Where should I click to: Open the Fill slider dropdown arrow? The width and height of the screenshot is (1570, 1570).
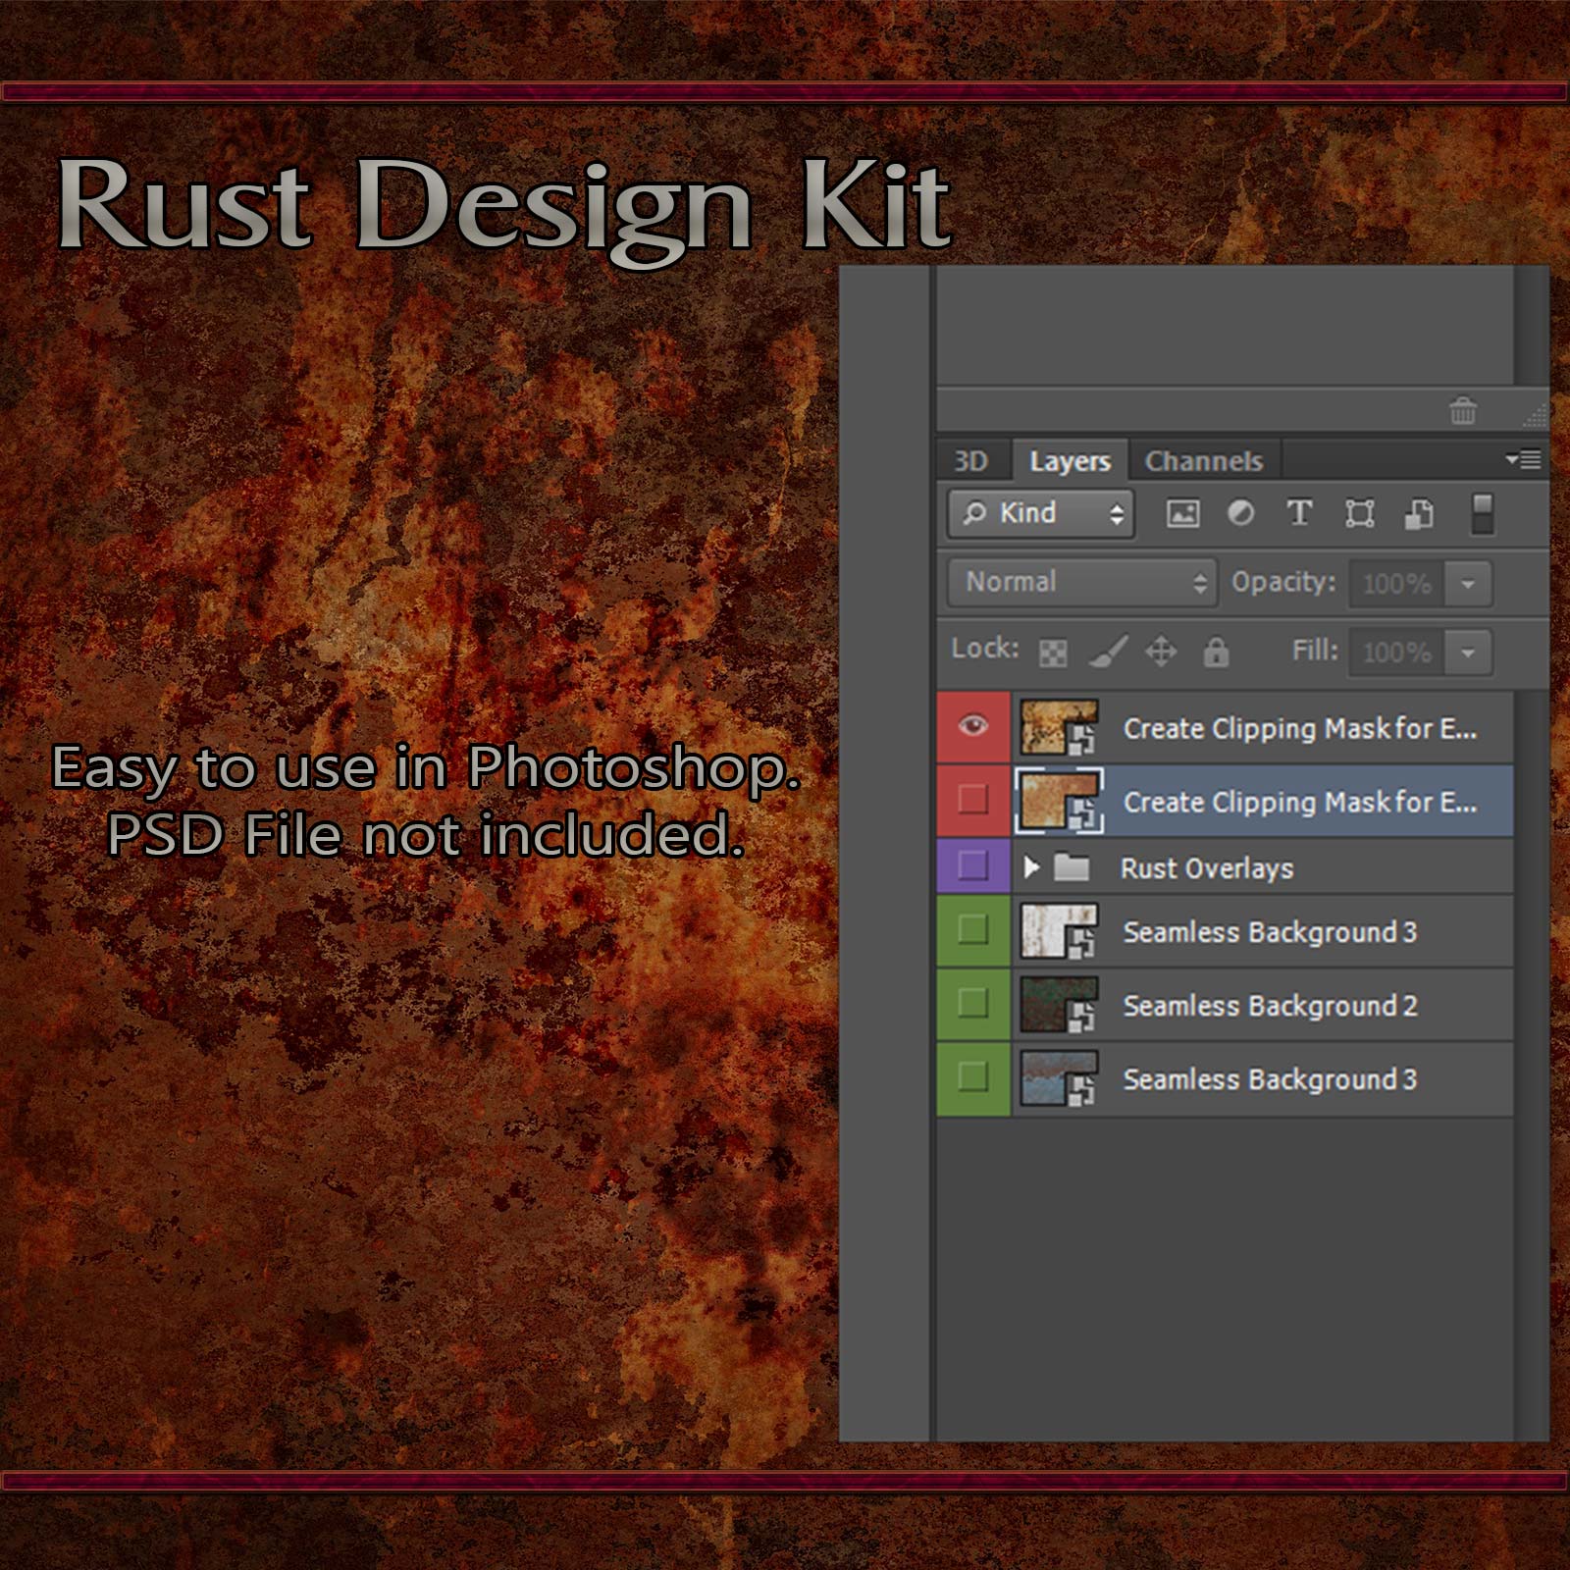[1468, 653]
